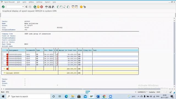Collapse the command field with double-chevron icon

pos(26,7)
